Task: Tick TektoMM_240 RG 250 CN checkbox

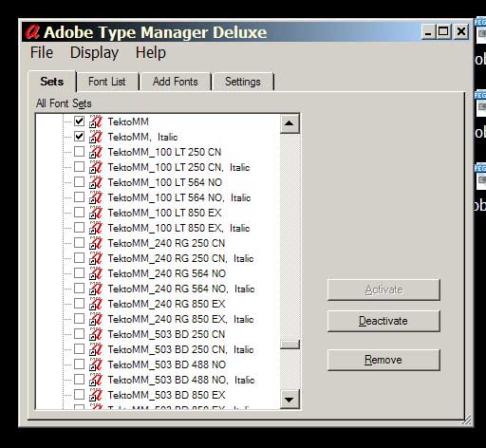Action: [79, 242]
